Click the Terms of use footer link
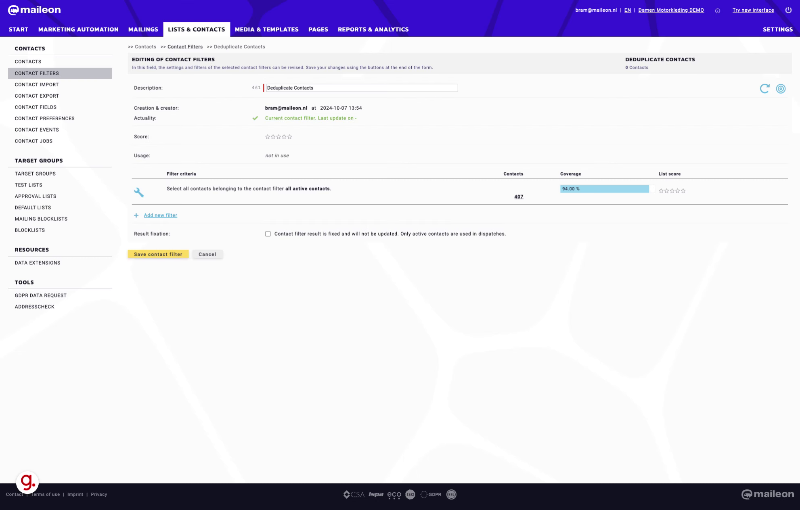This screenshot has width=800, height=510. 45,495
